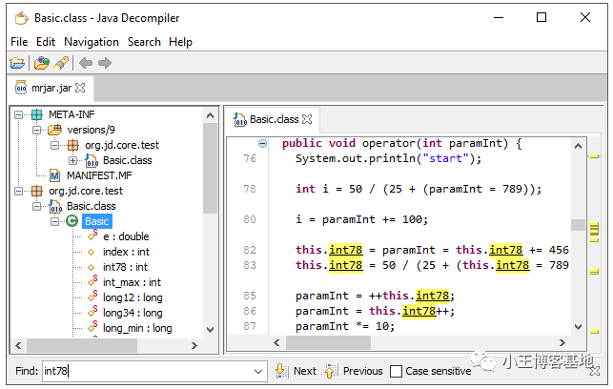This screenshot has height=389, width=613.
Task: Select the int_max : int field
Action: 132,282
